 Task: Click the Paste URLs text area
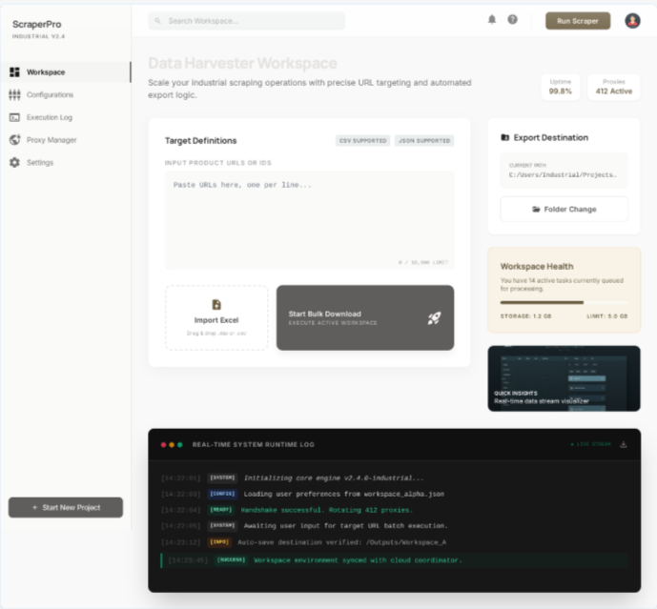coord(309,220)
